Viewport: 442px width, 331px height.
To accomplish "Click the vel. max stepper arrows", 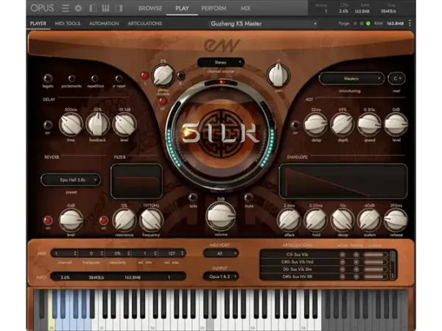I will pyautogui.click(x=182, y=253).
